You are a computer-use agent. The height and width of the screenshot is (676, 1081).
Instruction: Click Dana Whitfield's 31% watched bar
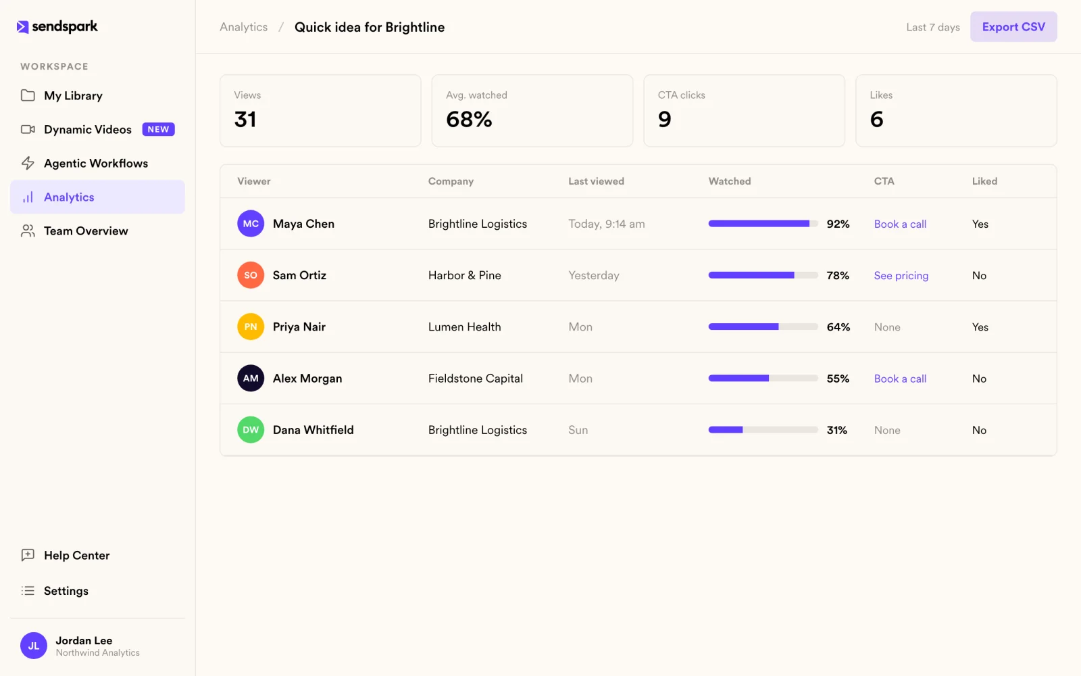(x=763, y=430)
